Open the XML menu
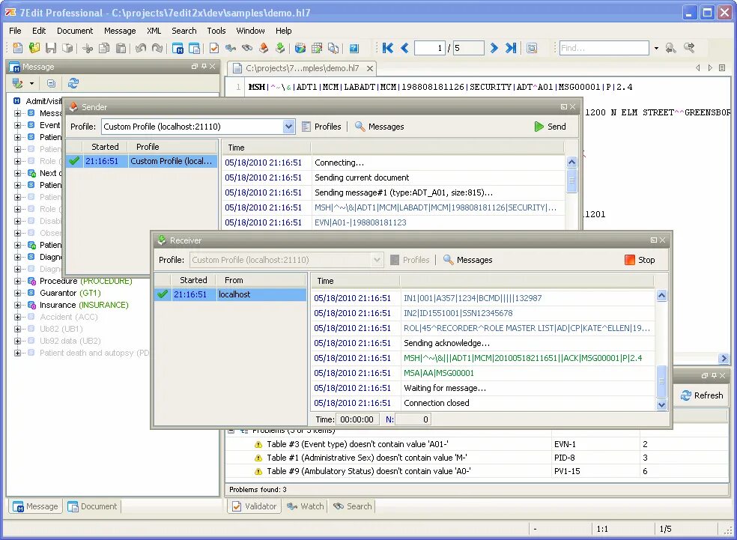737x540 pixels. coord(154,31)
